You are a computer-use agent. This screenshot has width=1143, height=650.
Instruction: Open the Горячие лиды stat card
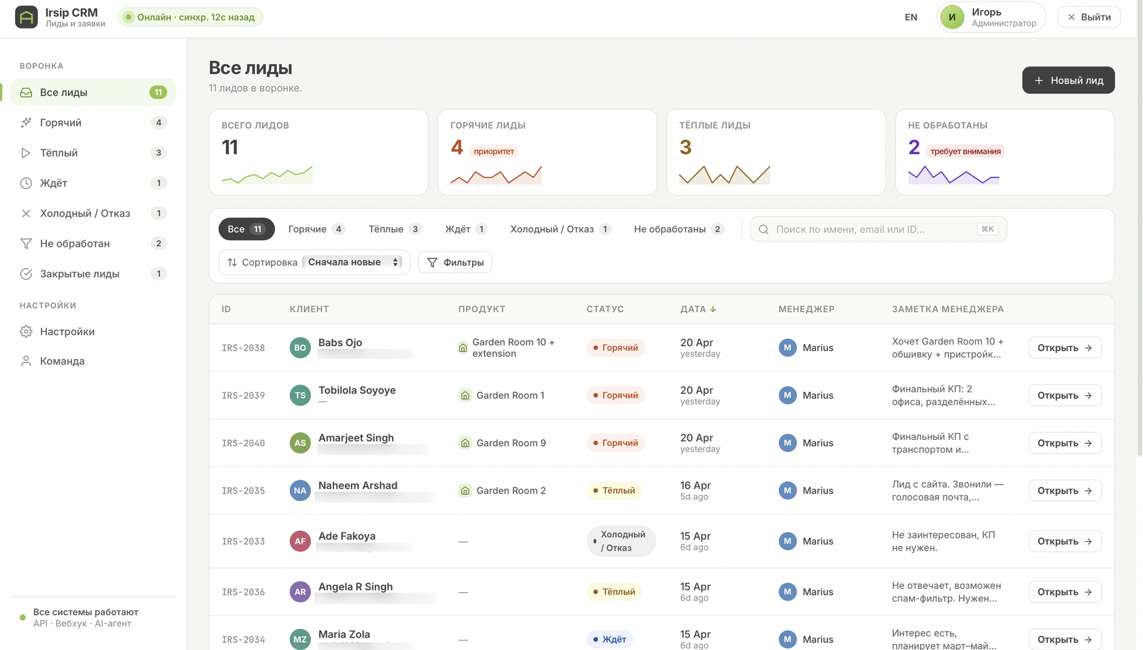(547, 152)
